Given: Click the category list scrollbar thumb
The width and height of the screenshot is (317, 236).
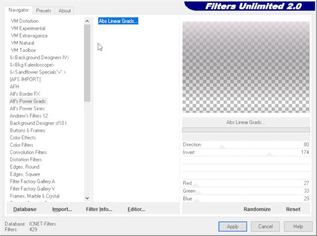Looking at the screenshot, I should click(87, 63).
